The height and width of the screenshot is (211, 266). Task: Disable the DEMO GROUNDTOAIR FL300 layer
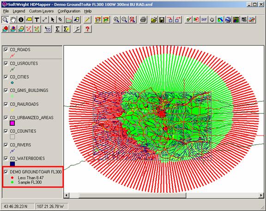(6, 172)
